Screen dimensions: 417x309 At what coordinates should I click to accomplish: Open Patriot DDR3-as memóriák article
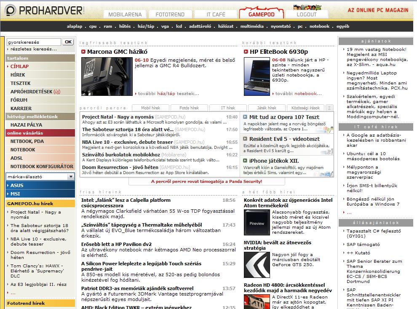click(137, 288)
